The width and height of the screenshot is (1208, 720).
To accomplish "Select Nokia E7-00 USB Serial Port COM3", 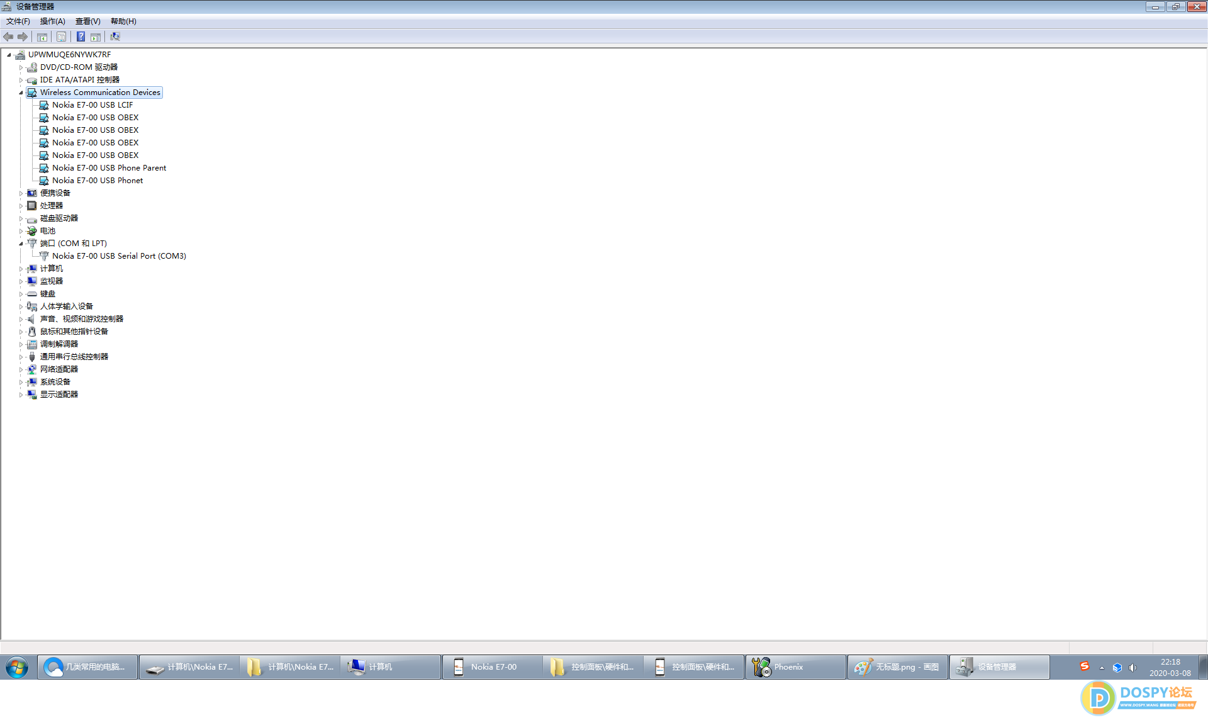I will (x=119, y=256).
